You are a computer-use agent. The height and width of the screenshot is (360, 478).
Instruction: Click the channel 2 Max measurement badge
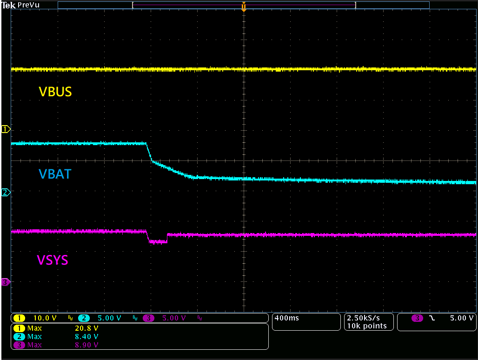19,337
